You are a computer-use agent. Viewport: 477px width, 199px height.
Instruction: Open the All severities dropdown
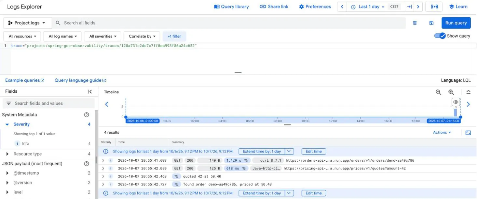(x=102, y=36)
